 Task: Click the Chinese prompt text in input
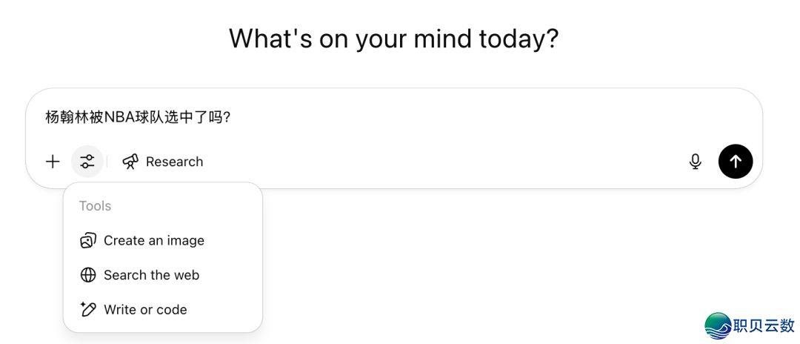pyautogui.click(x=138, y=117)
